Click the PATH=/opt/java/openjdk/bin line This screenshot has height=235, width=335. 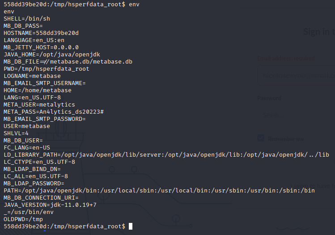click(x=159, y=191)
